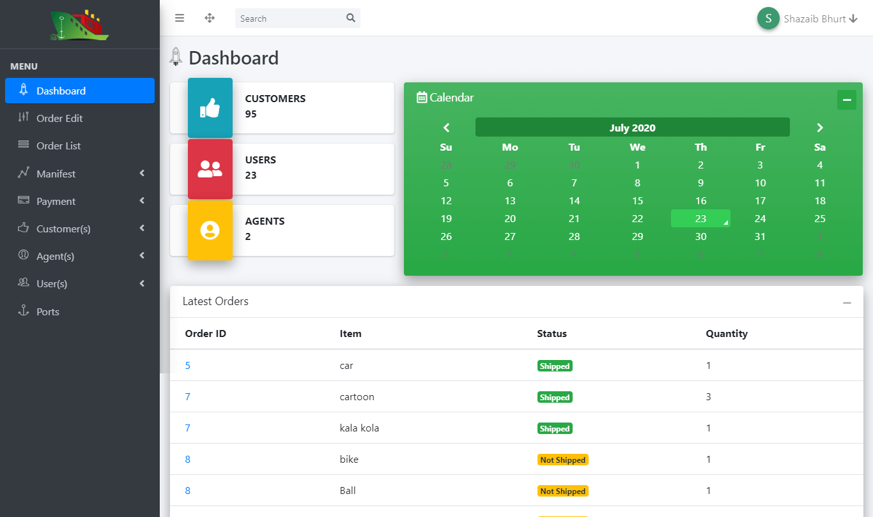Go to next month in calendar

pos(820,128)
